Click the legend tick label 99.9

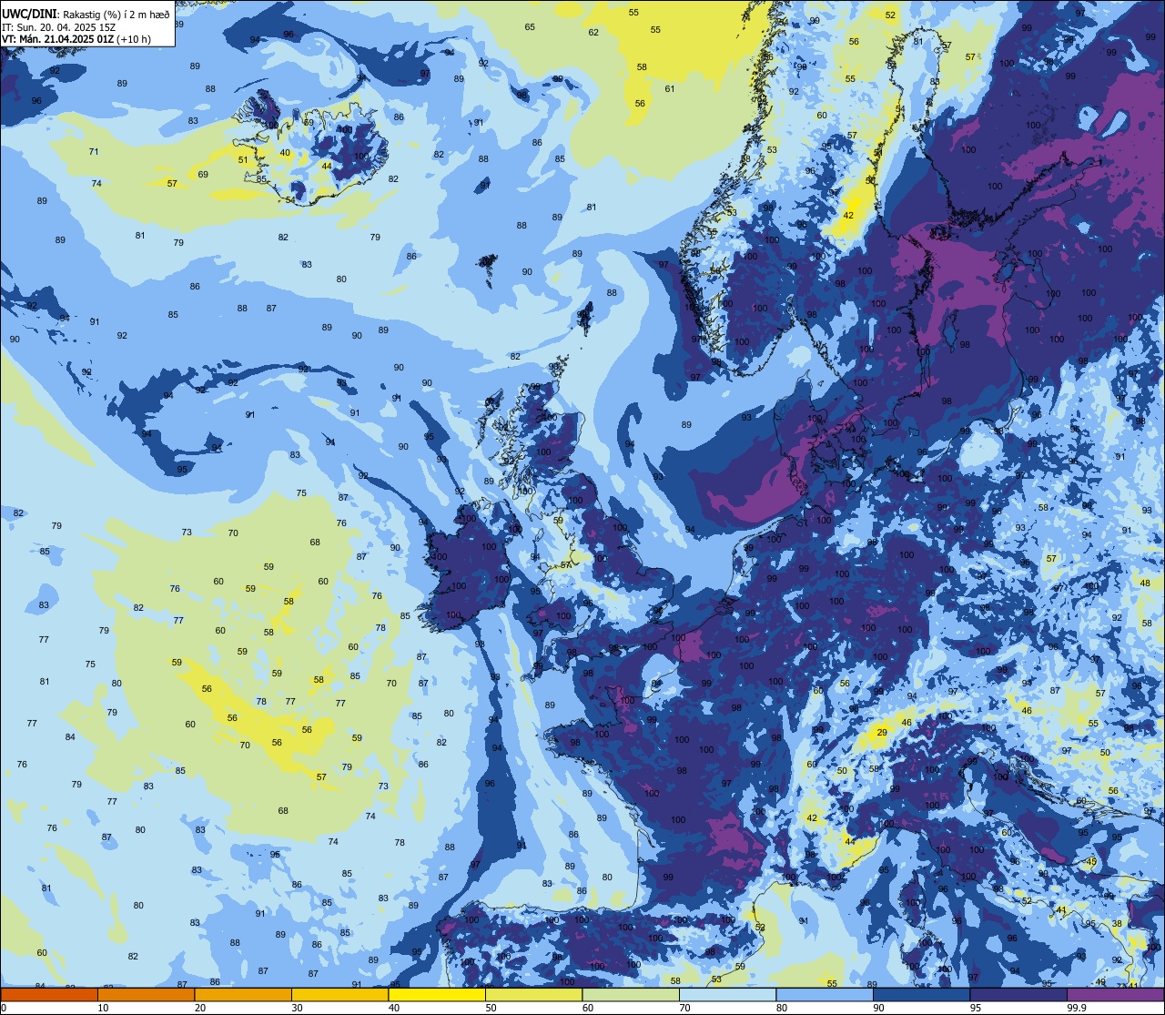[1077, 1008]
